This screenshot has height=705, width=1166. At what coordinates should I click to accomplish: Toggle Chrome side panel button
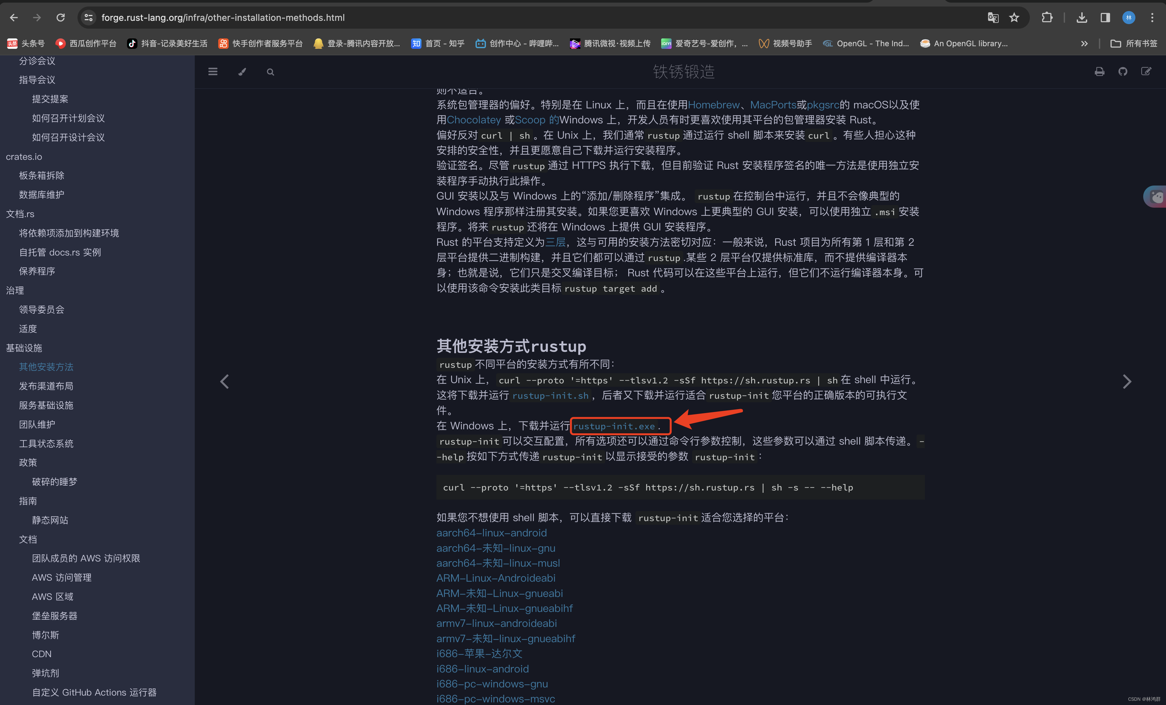point(1105,18)
